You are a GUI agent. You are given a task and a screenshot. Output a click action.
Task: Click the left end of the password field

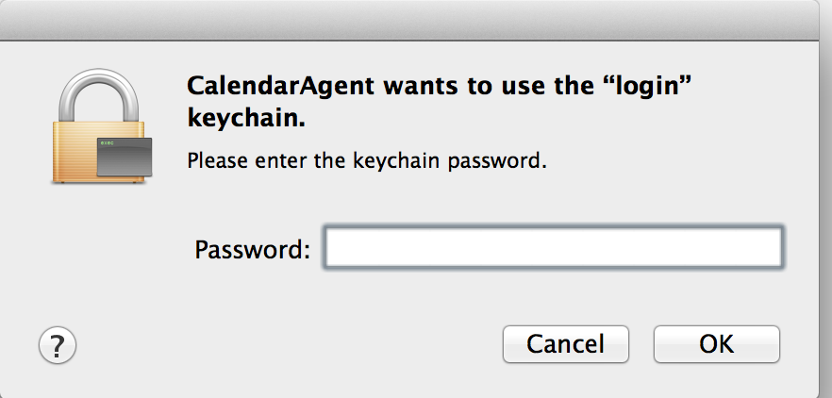coord(340,249)
